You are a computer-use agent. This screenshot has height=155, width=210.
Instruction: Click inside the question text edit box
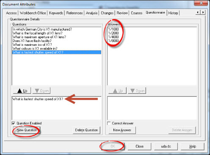(56, 108)
